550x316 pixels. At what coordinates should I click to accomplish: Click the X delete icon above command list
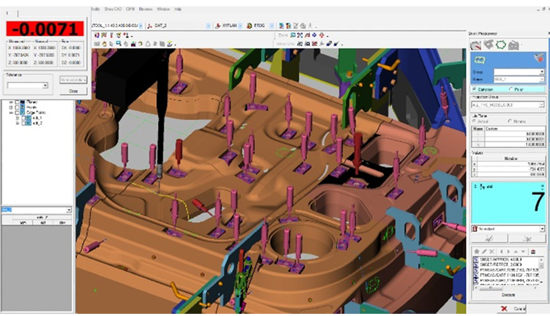[x=492, y=251]
